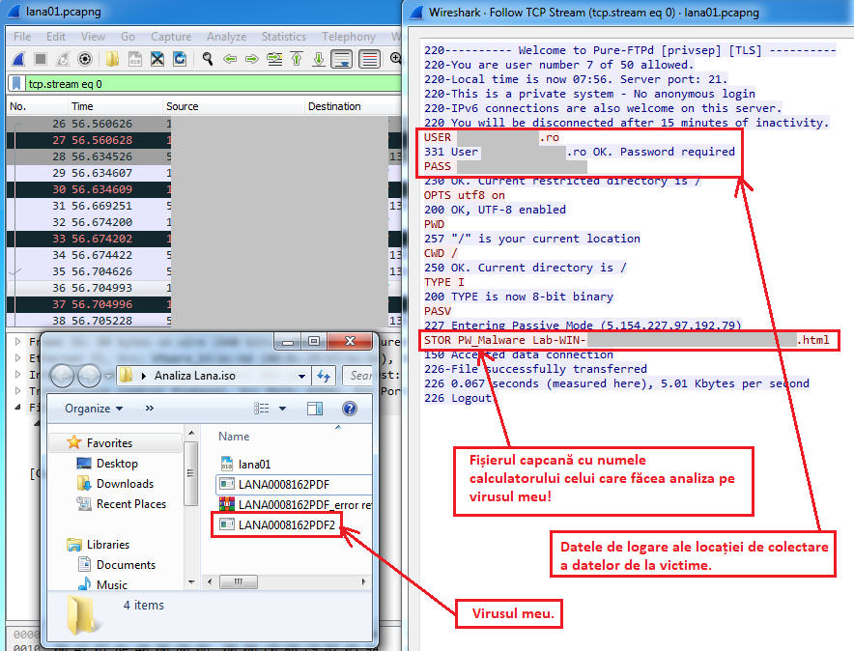Select packet 33 at time 56.674202

pyautogui.click(x=204, y=239)
